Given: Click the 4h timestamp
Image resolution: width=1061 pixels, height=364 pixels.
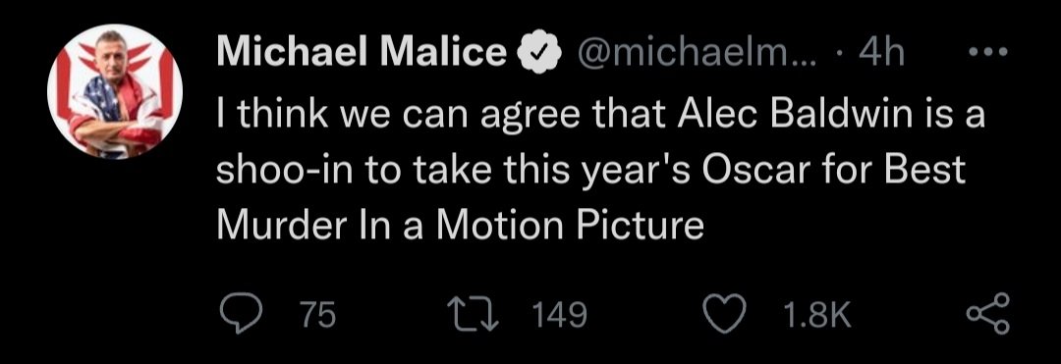Looking at the screenshot, I should point(880,52).
